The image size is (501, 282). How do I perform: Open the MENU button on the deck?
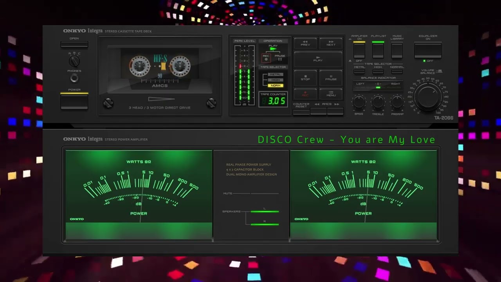pyautogui.click(x=331, y=94)
